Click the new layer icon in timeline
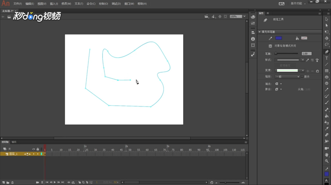Viewport: 331px width, 185px height. [4, 182]
